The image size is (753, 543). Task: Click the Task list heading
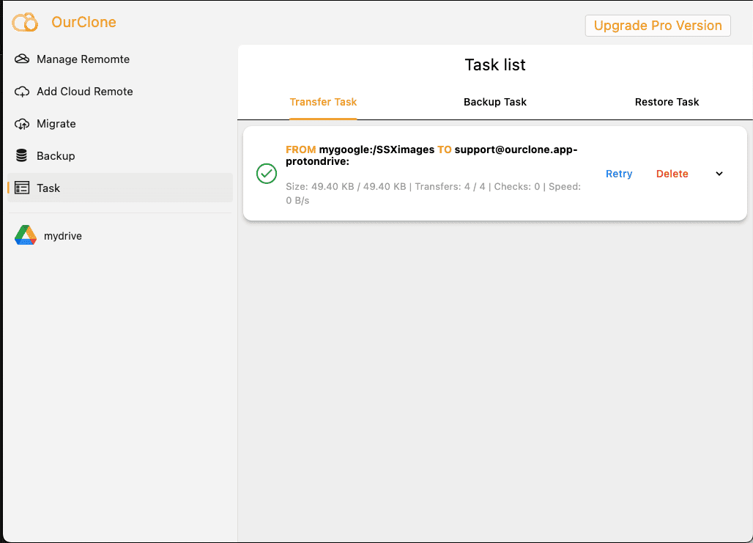pos(495,65)
